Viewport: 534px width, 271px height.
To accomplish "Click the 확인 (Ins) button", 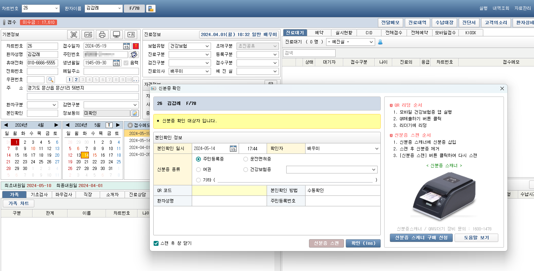I will coord(363,243).
